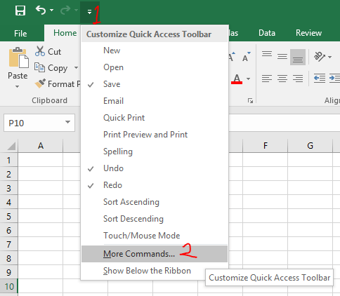Enable Quick Print in the menu
The image size is (340, 296).
click(155, 118)
